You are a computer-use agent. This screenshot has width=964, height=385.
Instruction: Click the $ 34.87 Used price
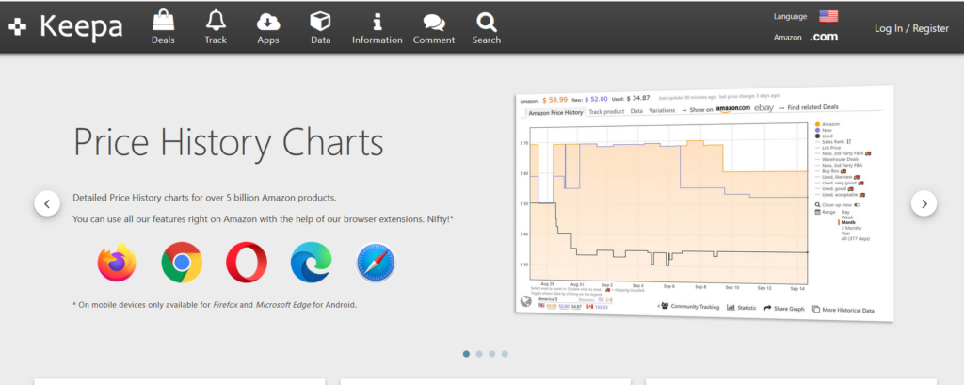coord(638,98)
